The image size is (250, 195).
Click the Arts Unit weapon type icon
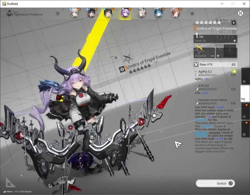(x=234, y=32)
